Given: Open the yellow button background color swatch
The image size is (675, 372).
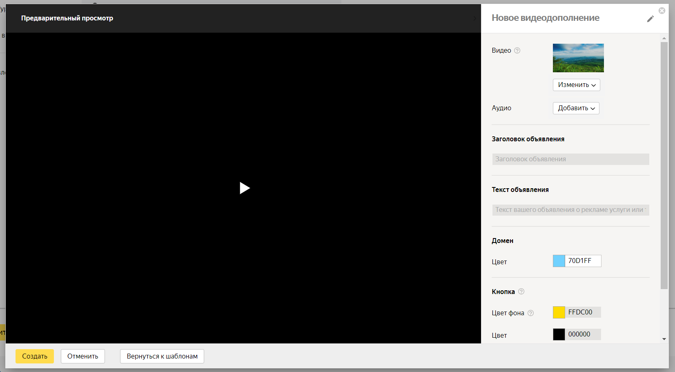Looking at the screenshot, I should pos(559,312).
